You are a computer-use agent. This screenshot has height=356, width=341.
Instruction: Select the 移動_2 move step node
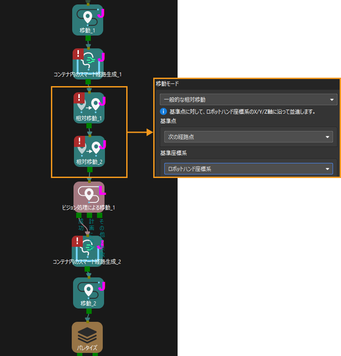tap(89, 293)
